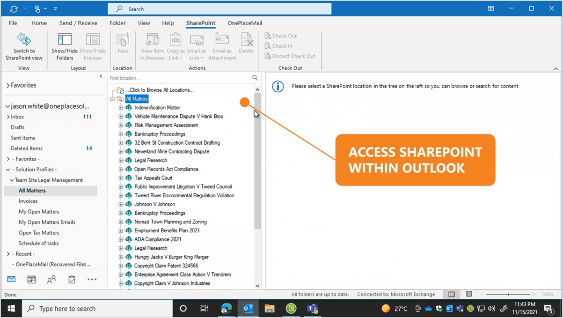Click the zoom slider in status bar
This screenshot has width=563, height=318.
point(508,294)
